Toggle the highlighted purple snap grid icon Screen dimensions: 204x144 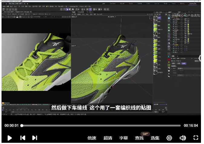coord(90,9)
